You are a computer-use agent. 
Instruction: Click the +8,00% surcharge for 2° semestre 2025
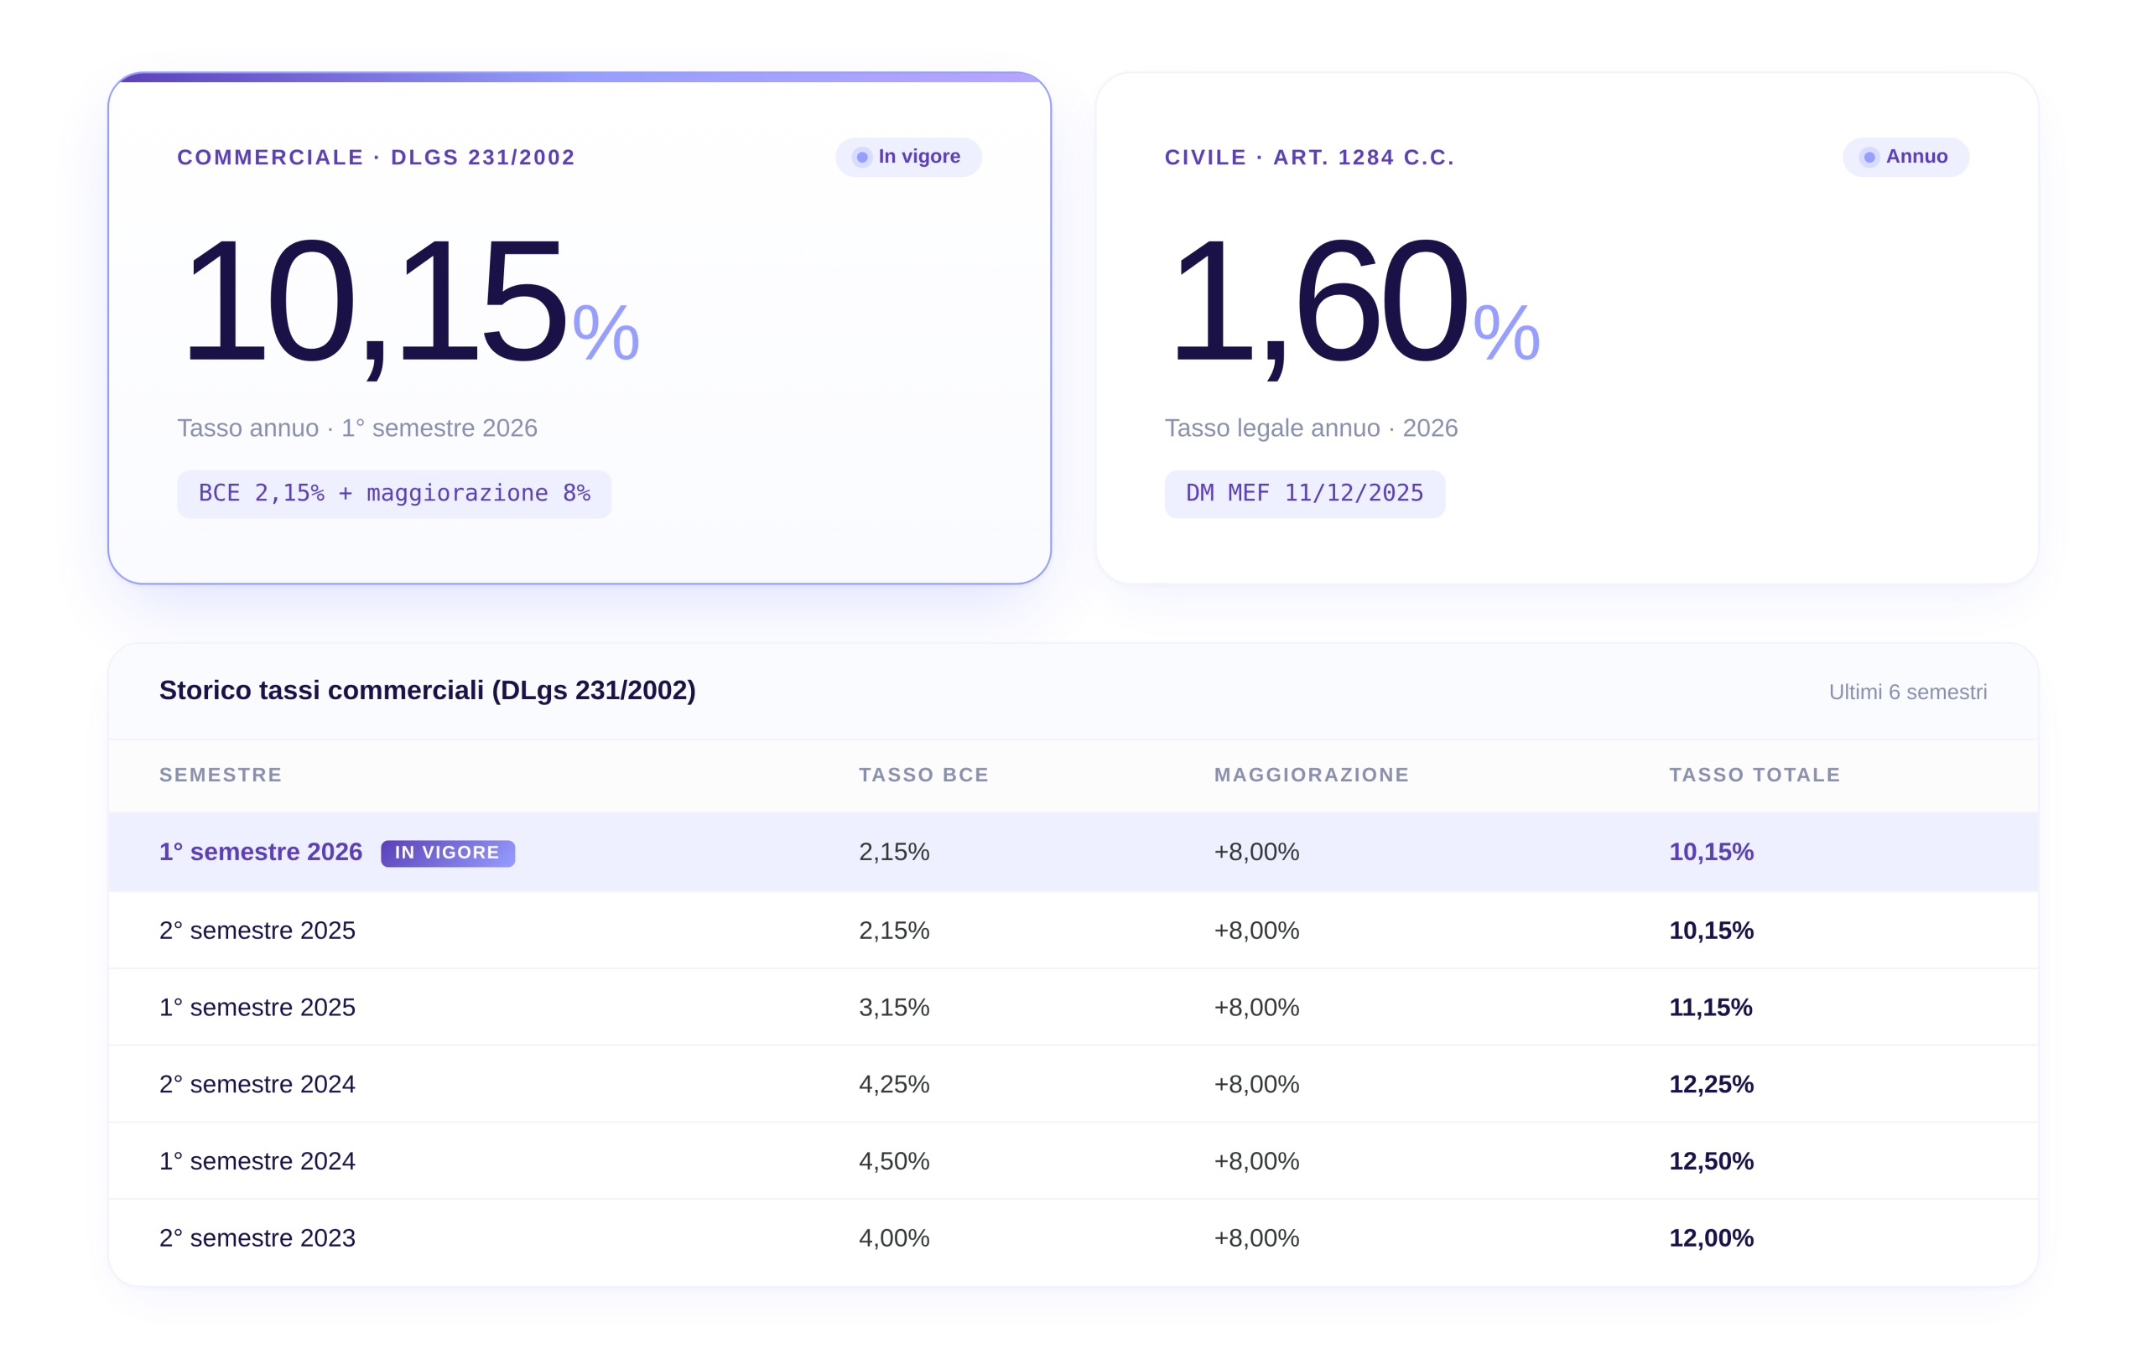(1256, 931)
